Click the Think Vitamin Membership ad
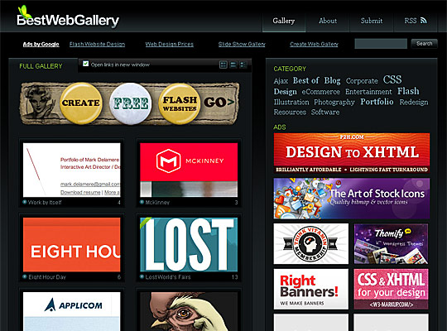447x331 pixels. coord(311,244)
